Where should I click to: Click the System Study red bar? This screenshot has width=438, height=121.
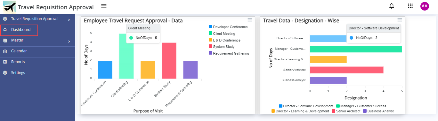[169, 61]
